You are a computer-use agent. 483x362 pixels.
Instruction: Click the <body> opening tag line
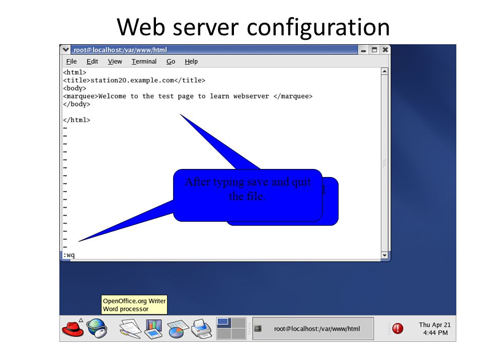(74, 88)
